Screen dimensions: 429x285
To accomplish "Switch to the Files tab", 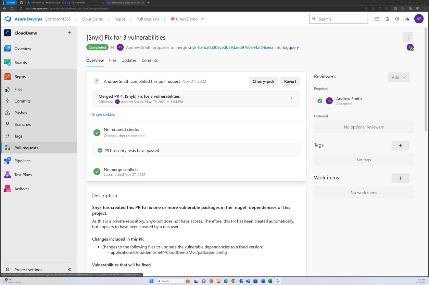I will (112, 60).
